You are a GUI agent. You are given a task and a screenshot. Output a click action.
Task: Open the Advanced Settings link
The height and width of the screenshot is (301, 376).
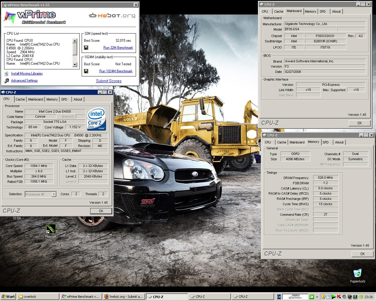point(24,81)
